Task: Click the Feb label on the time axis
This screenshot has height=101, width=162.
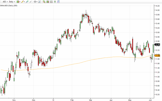Action: click(x=72, y=100)
